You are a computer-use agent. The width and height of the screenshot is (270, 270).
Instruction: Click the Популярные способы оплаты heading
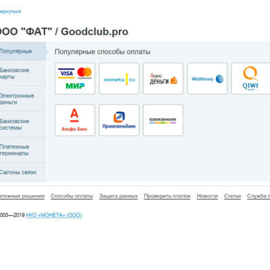coord(103,52)
